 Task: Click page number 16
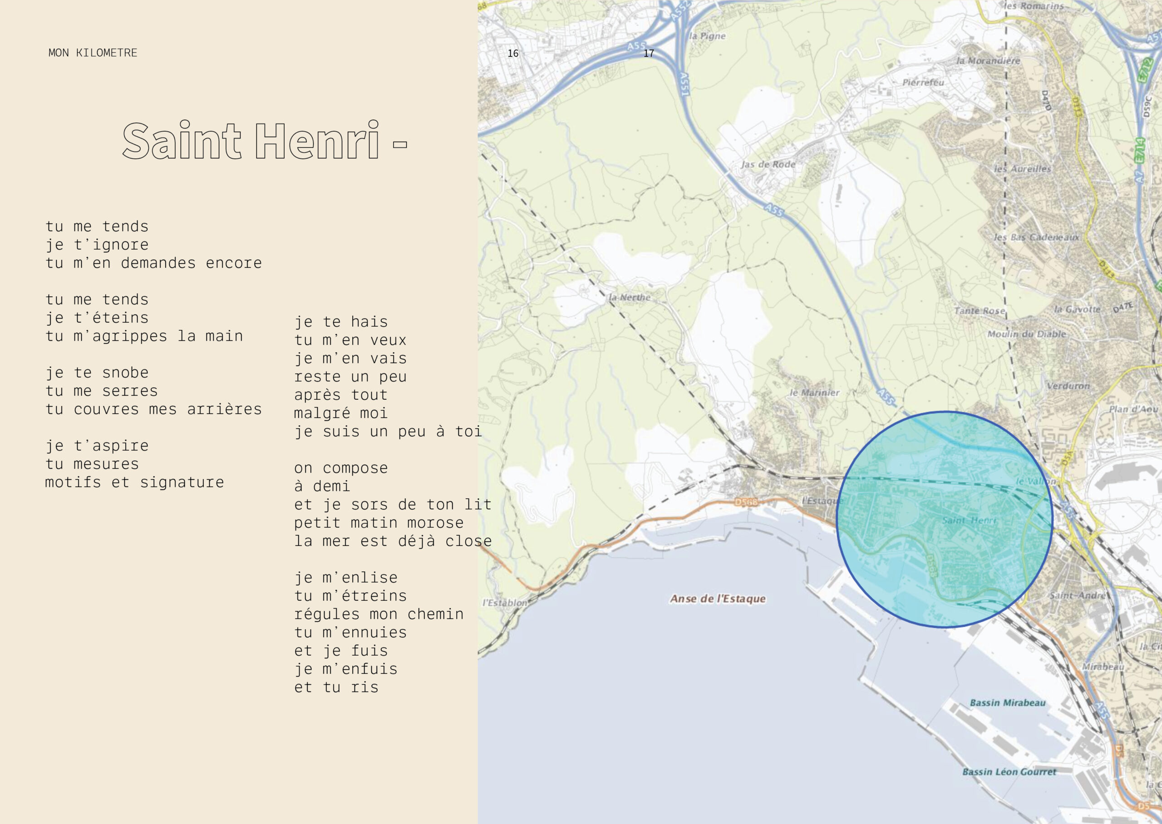coord(513,53)
